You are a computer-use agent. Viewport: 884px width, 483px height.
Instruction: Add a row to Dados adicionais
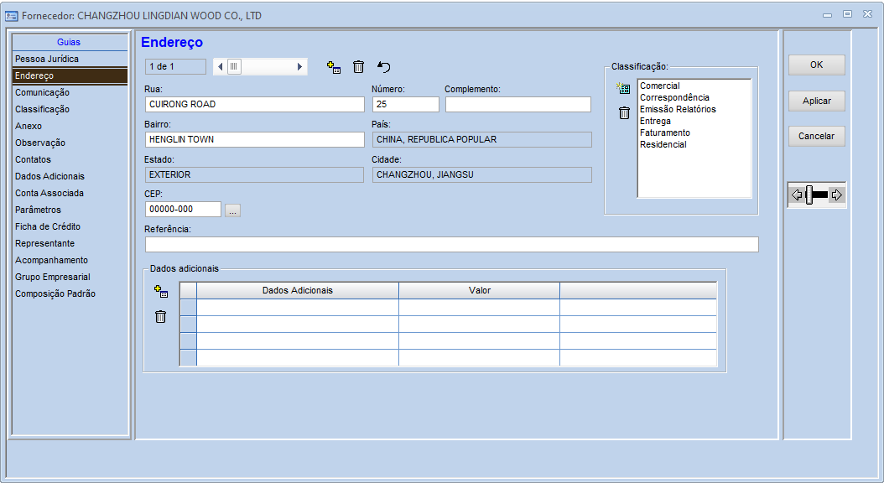pyautogui.click(x=161, y=292)
